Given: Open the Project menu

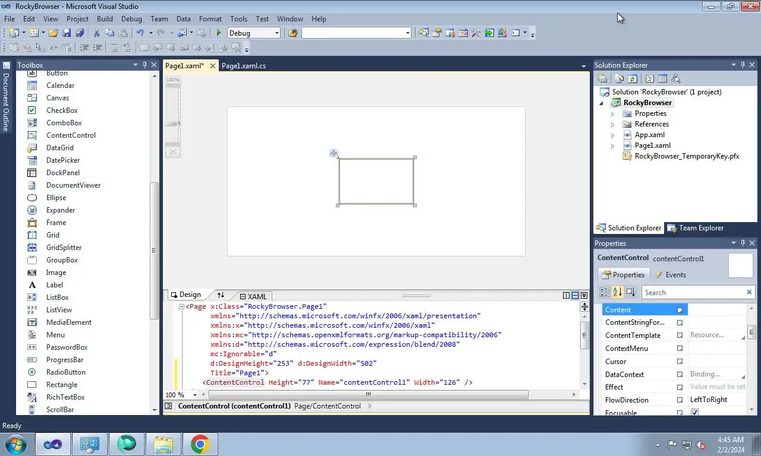Looking at the screenshot, I should pos(77,19).
